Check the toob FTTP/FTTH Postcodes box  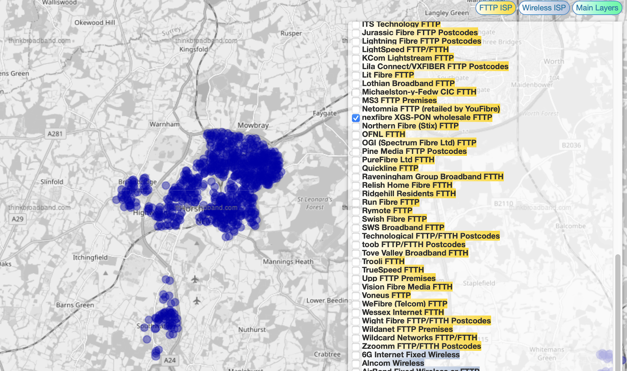(x=355, y=244)
